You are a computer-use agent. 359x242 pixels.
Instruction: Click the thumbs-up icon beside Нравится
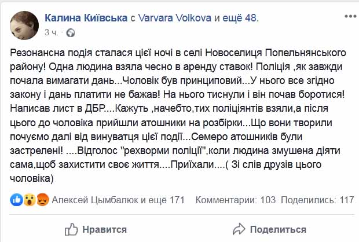point(71,229)
